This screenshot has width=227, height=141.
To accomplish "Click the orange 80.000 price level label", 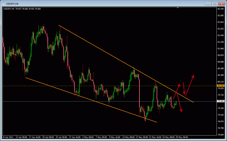I will (x=221, y=86).
